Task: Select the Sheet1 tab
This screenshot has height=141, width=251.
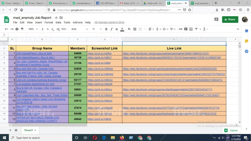Action: tap(30, 130)
